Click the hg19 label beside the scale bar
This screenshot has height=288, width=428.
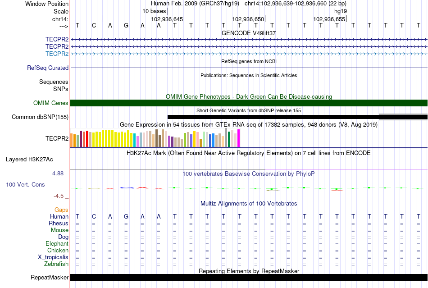click(341, 11)
